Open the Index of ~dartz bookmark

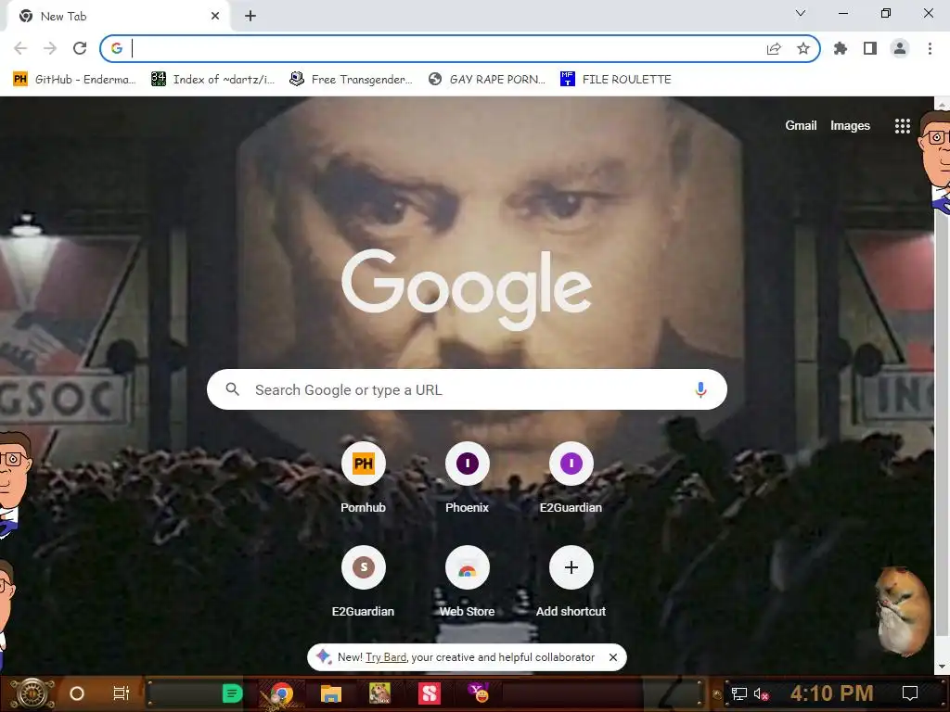(213, 80)
